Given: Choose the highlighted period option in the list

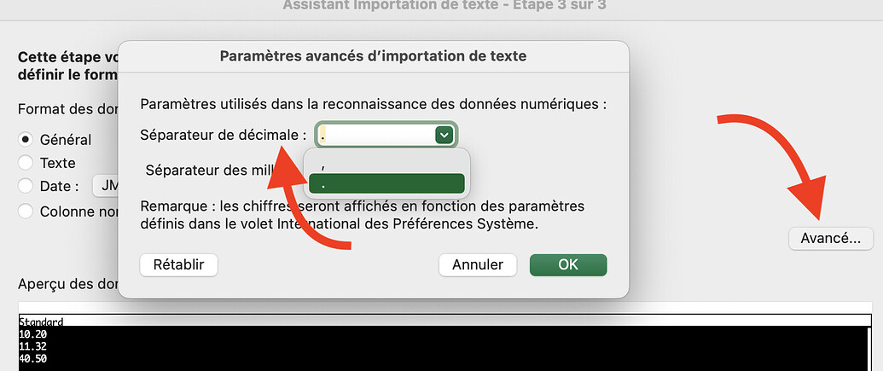Looking at the screenshot, I should pyautogui.click(x=386, y=183).
